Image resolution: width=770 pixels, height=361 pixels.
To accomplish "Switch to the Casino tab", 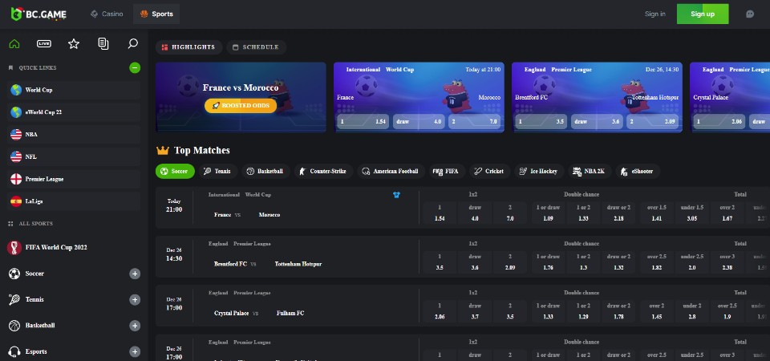I will click(x=107, y=14).
